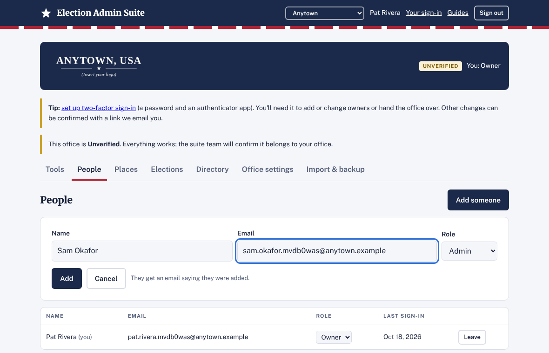Open the Your sign-in link
Image resolution: width=549 pixels, height=353 pixels.
tap(424, 13)
